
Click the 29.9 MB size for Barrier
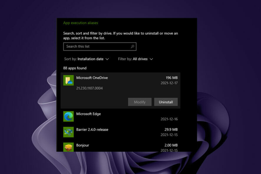(171, 129)
